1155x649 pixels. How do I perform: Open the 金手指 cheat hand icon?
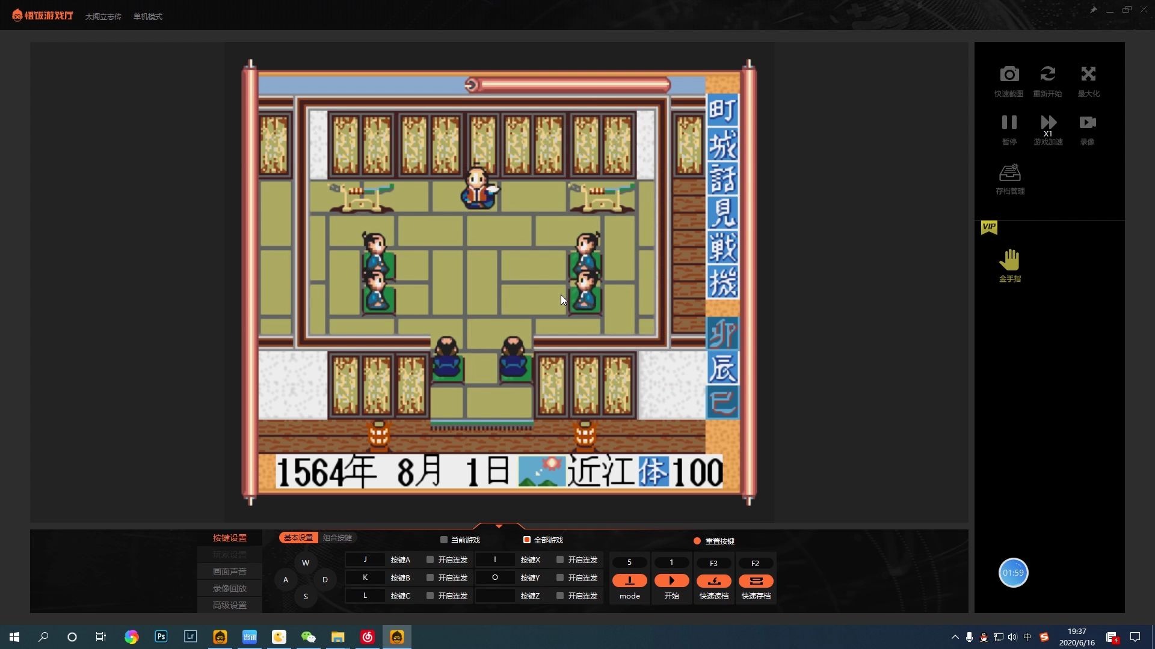pos(1010,260)
